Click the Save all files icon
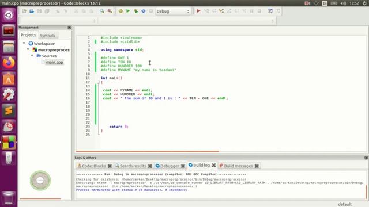The height and width of the screenshot is (207, 369). pyautogui.click(x=47, y=11)
